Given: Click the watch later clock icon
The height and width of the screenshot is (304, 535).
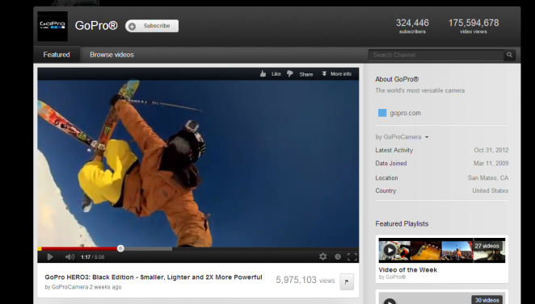Looking at the screenshot, I should click(x=338, y=257).
